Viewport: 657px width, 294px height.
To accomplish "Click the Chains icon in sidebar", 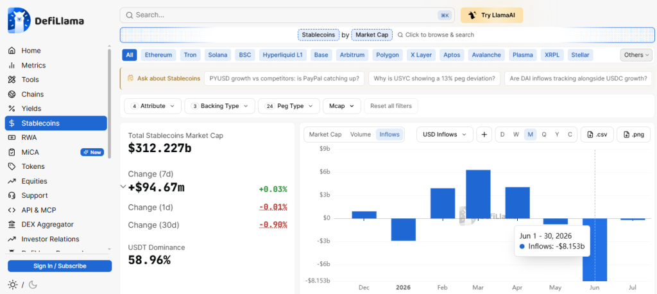I will pyautogui.click(x=12, y=94).
